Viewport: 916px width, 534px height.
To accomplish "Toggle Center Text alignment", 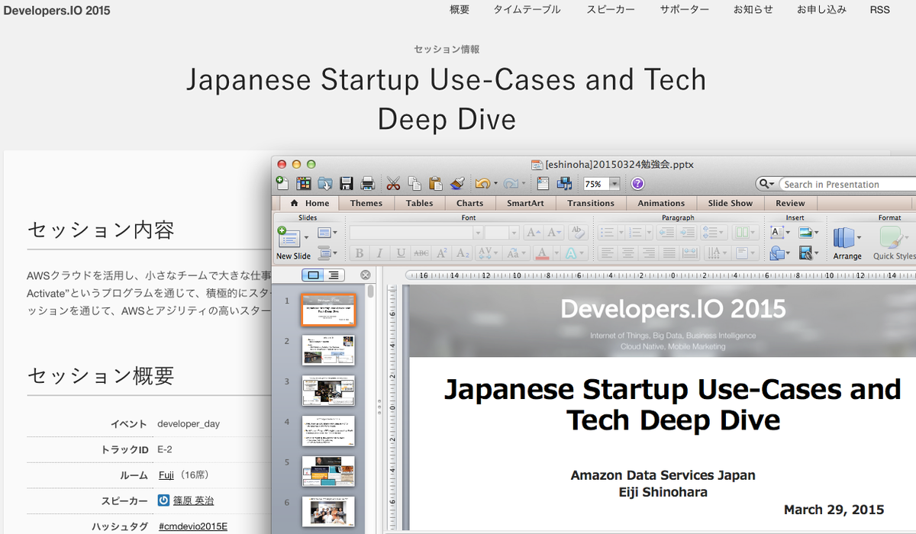I will point(628,253).
